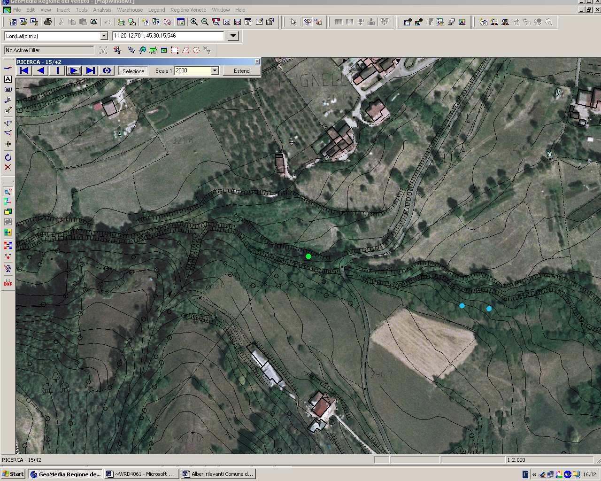Click the globe spatial filter icon
This screenshot has height=481, width=601.
coord(142,50)
